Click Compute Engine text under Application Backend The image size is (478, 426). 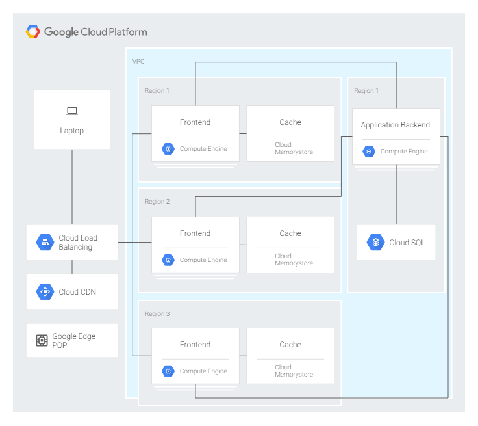[x=404, y=152]
